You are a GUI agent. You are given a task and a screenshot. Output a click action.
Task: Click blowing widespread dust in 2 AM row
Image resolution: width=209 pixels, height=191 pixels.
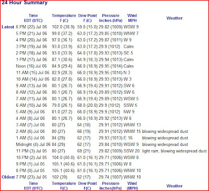[x=165, y=131]
